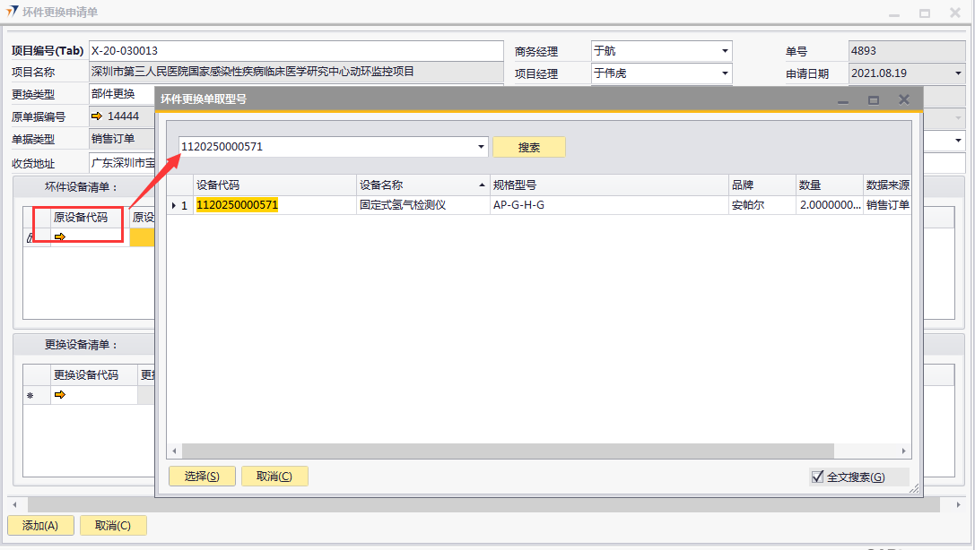
Task: Expand the 项目经理 dropdown list
Action: coord(724,73)
